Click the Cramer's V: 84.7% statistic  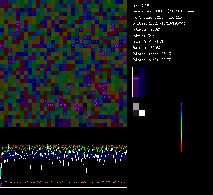(x=148, y=42)
